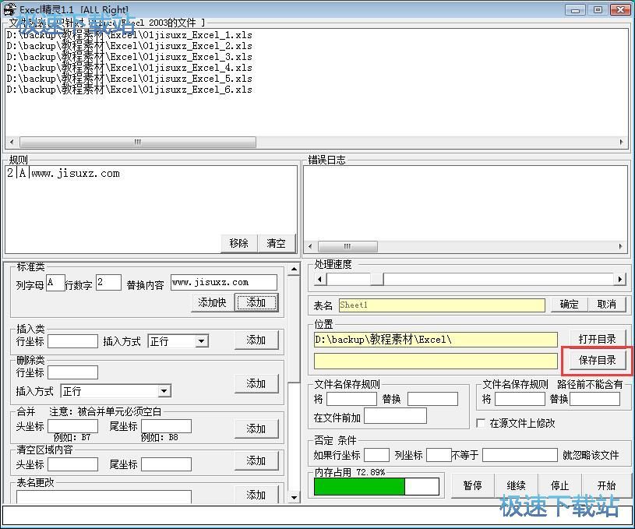Click the down arrow of the rules panel vertical scrollbar

pos(294,497)
